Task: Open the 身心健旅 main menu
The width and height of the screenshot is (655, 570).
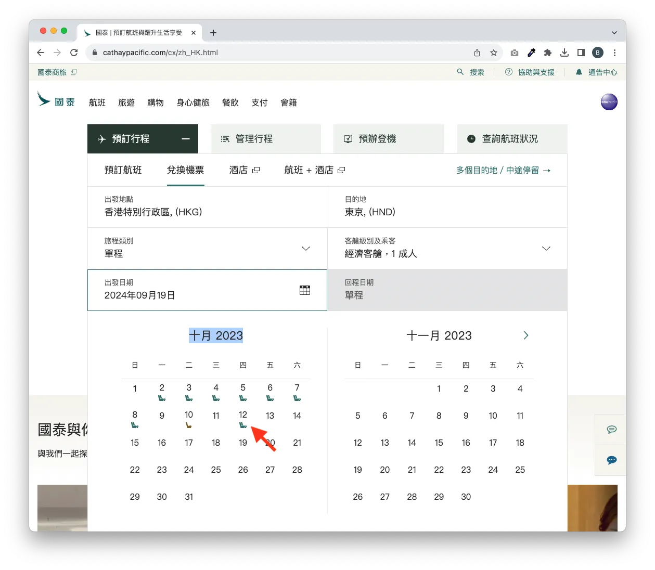Action: click(193, 103)
